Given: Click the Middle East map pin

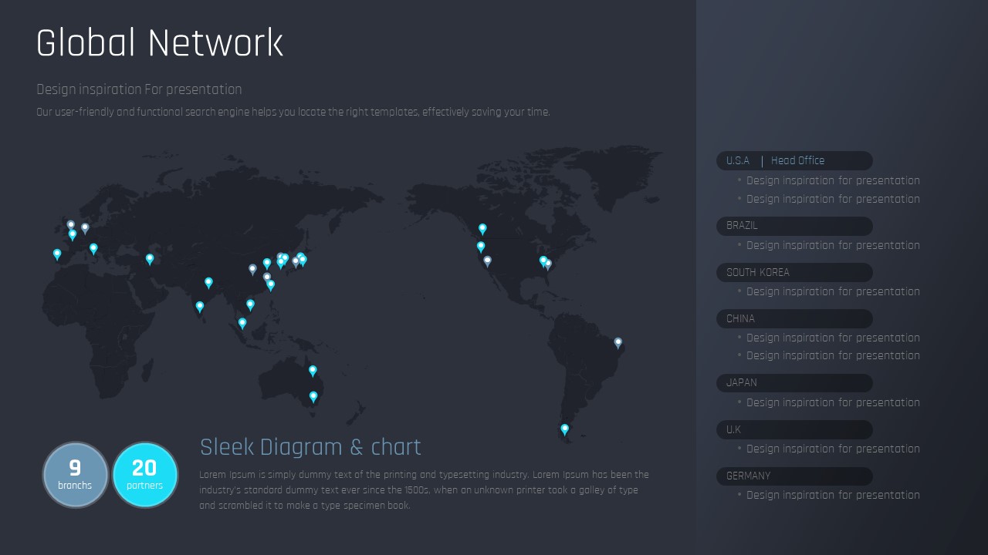Looking at the screenshot, I should [150, 259].
